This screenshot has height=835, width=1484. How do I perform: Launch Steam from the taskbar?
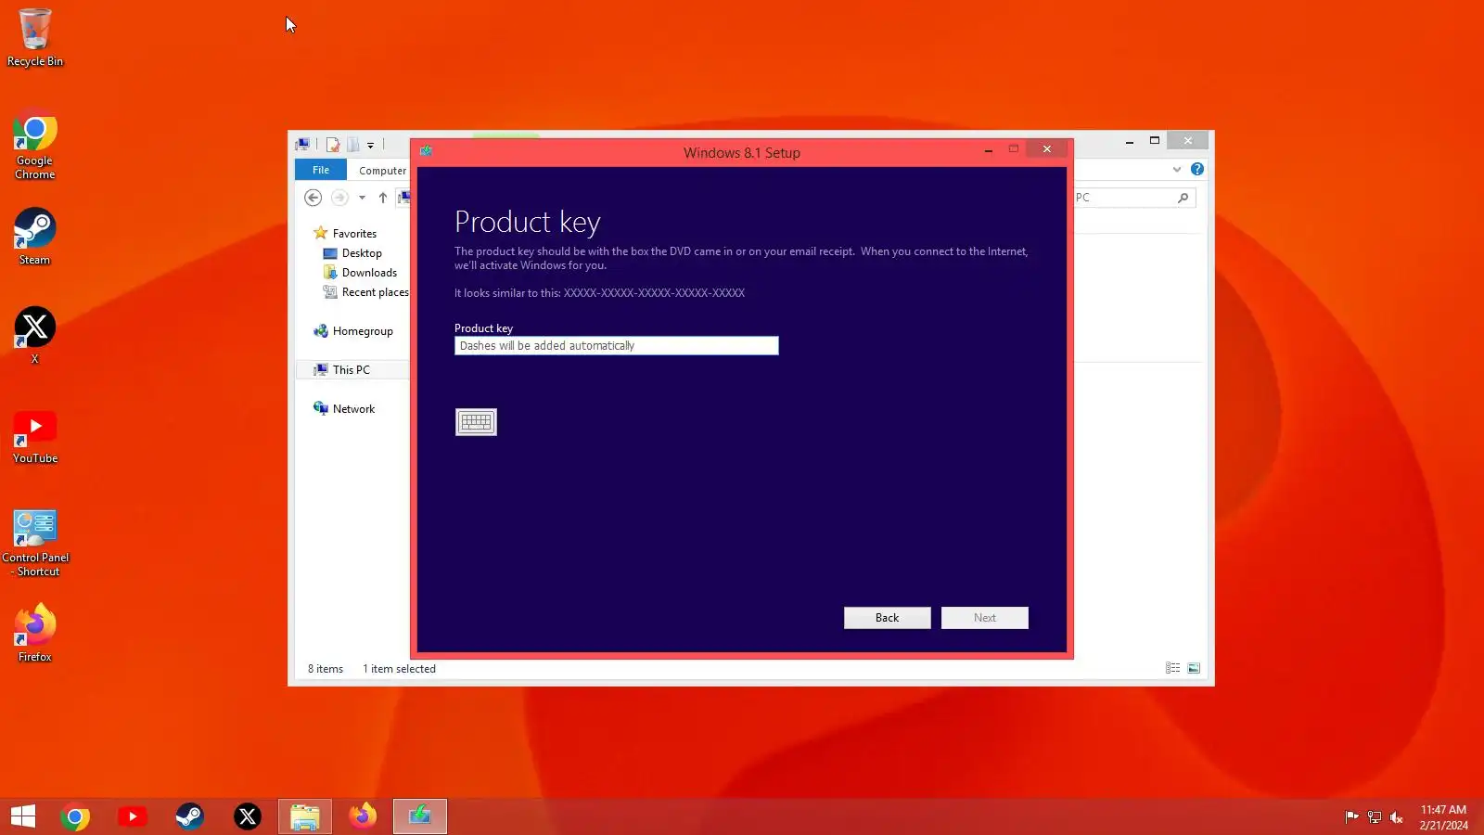pyautogui.click(x=190, y=816)
